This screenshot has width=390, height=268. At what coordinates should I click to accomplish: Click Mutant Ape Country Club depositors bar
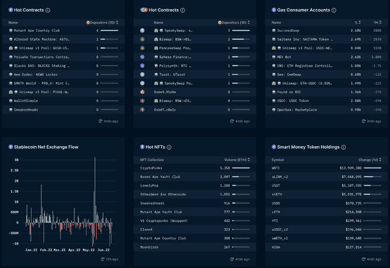tap(109, 31)
